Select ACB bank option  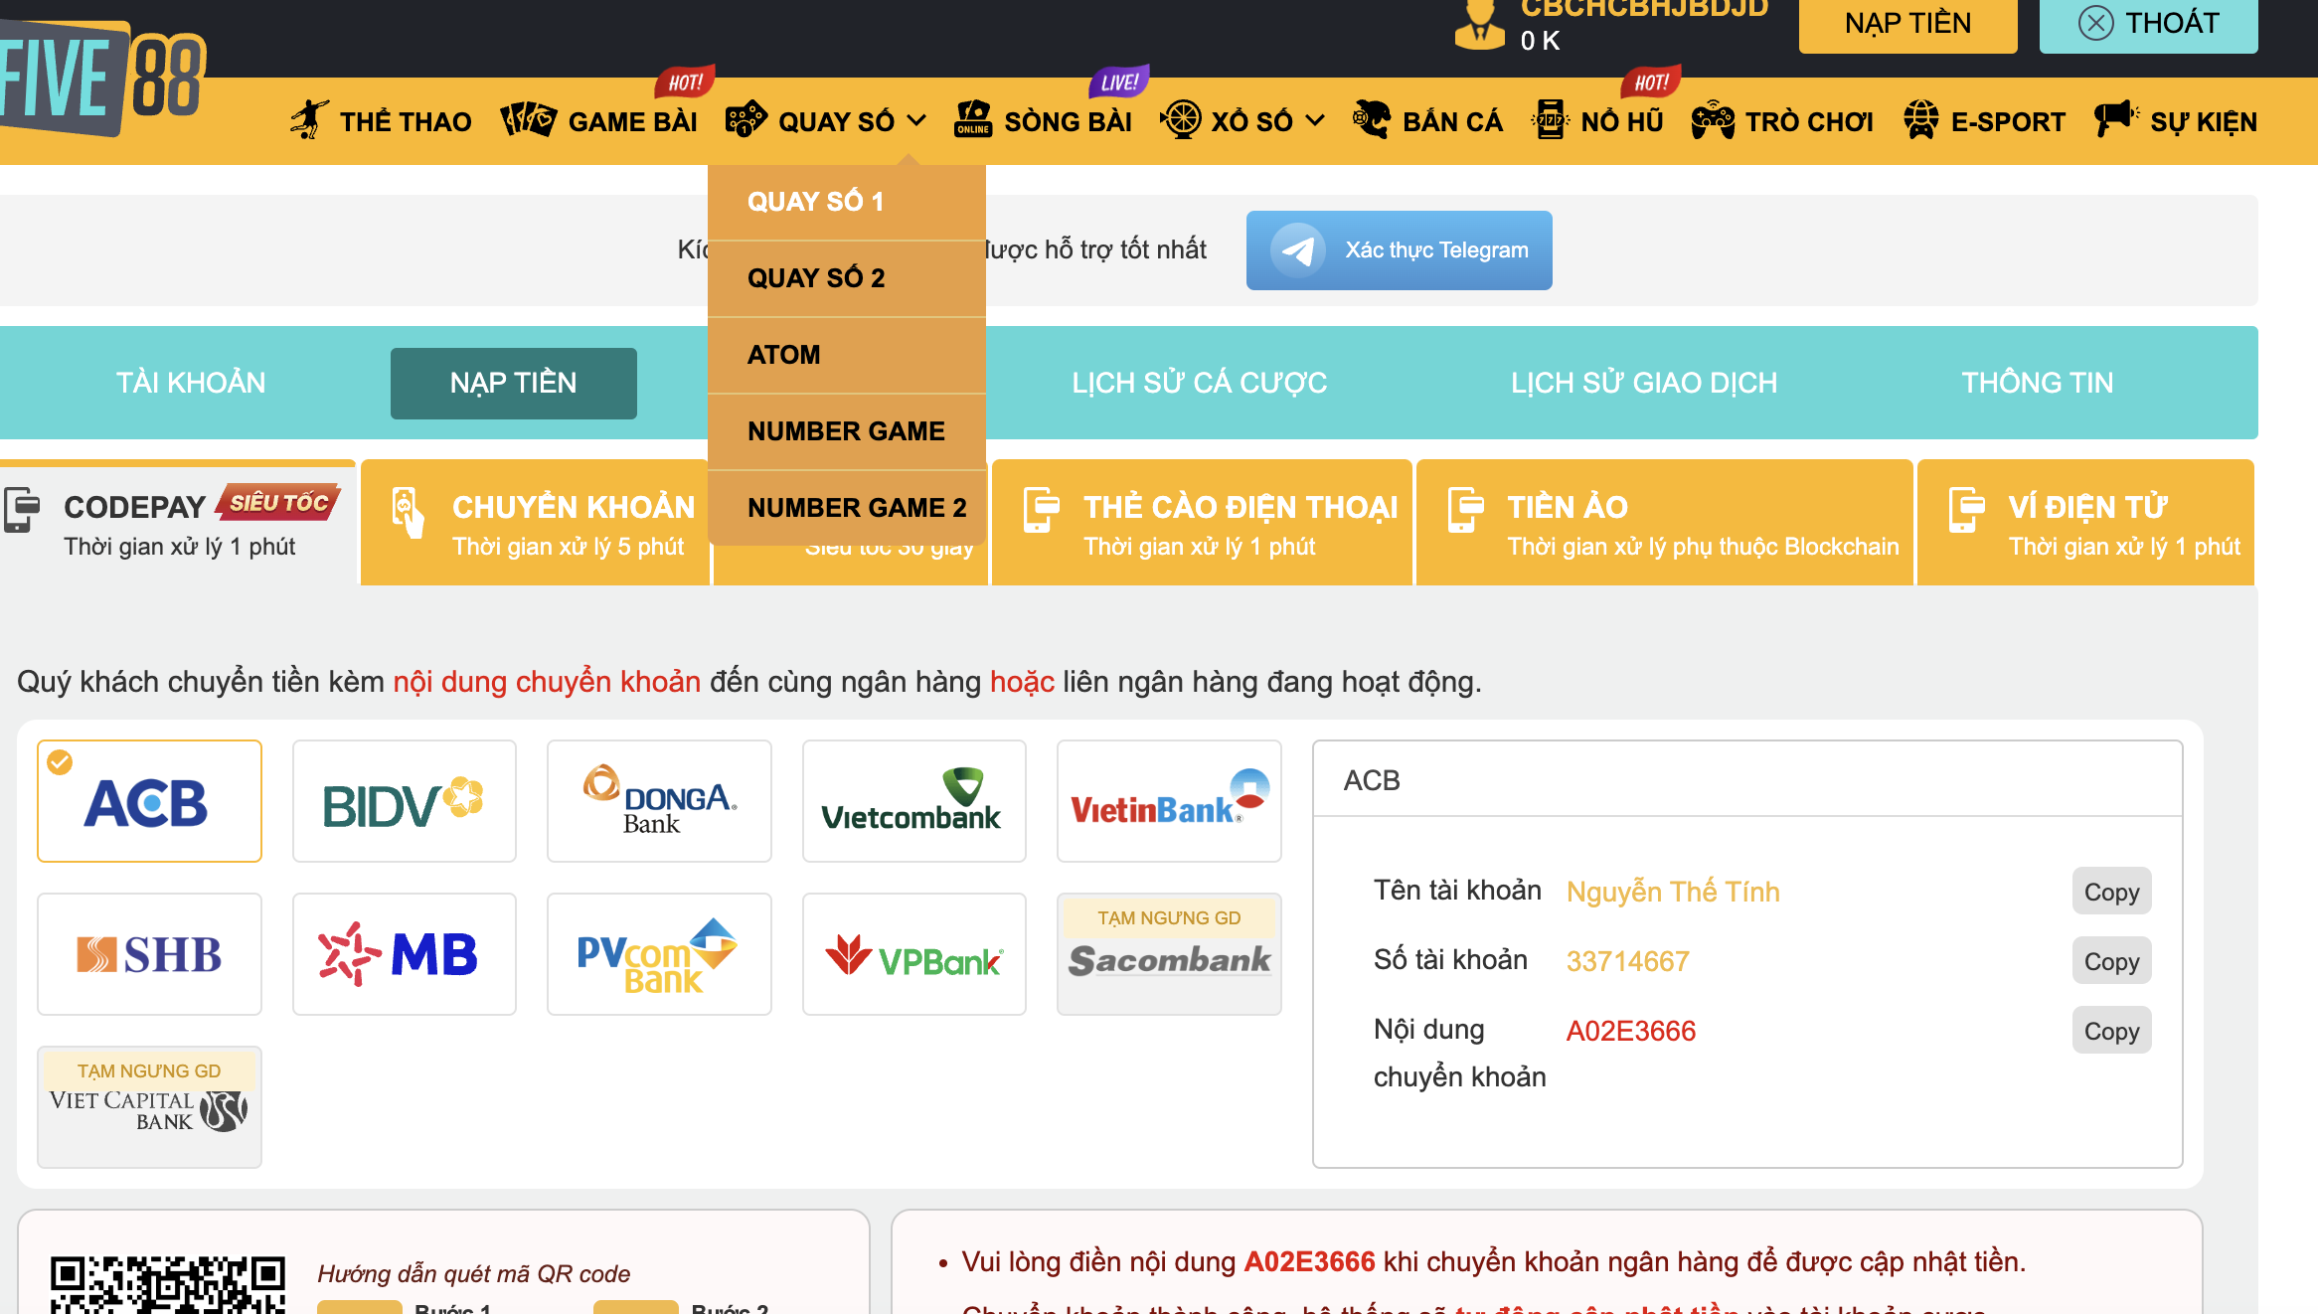[x=149, y=801]
